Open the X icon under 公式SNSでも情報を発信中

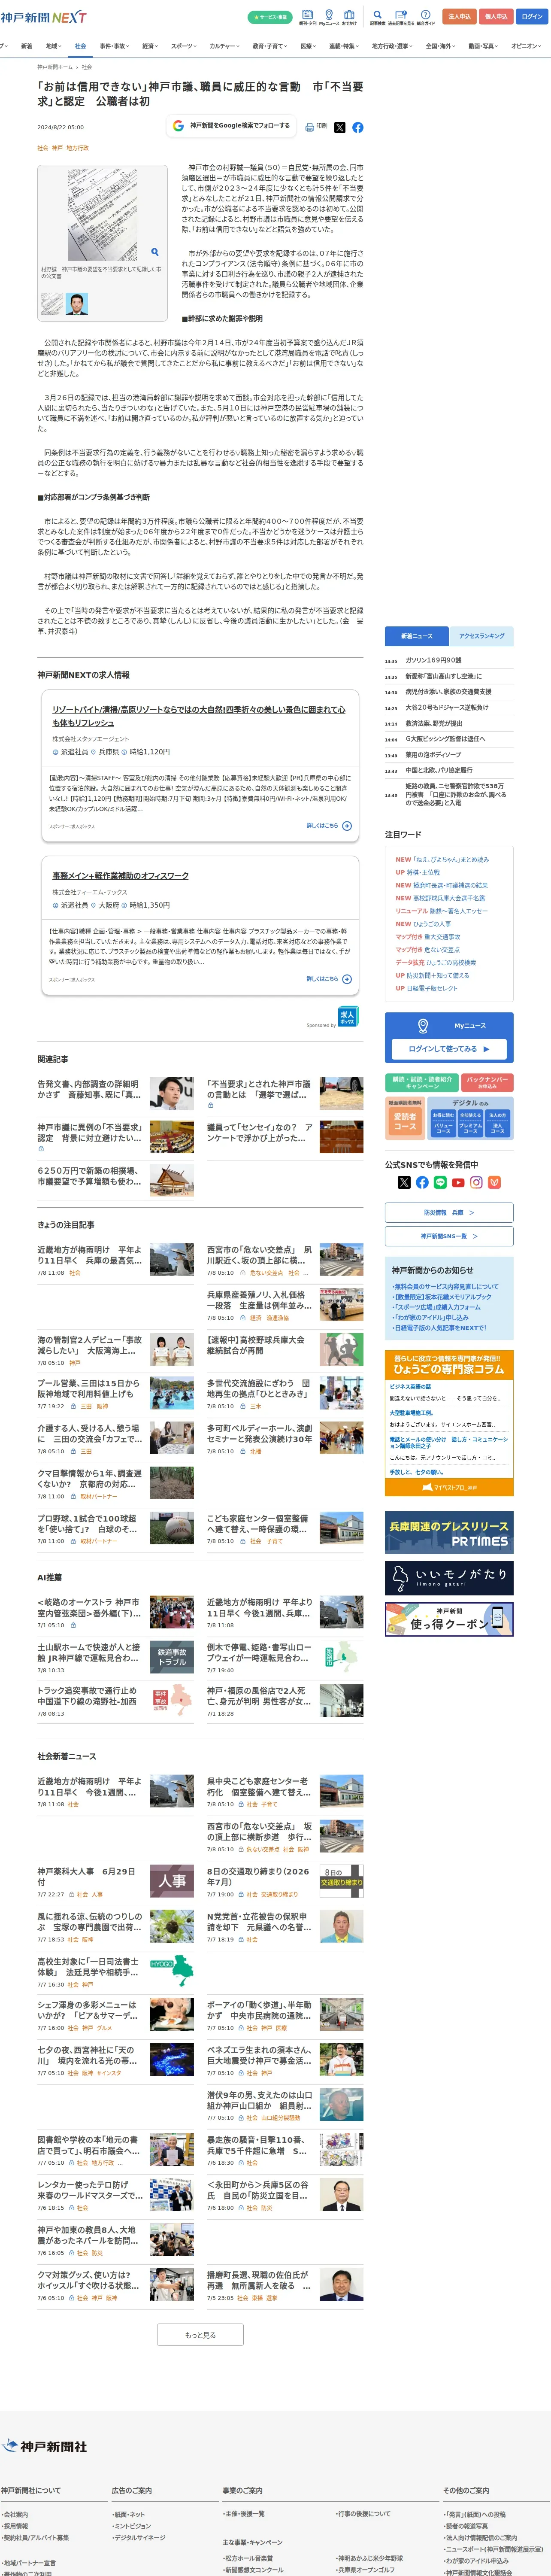pyautogui.click(x=404, y=1182)
